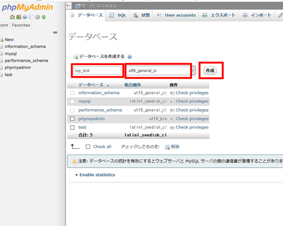Open the Enable statistics link

click(x=97, y=175)
